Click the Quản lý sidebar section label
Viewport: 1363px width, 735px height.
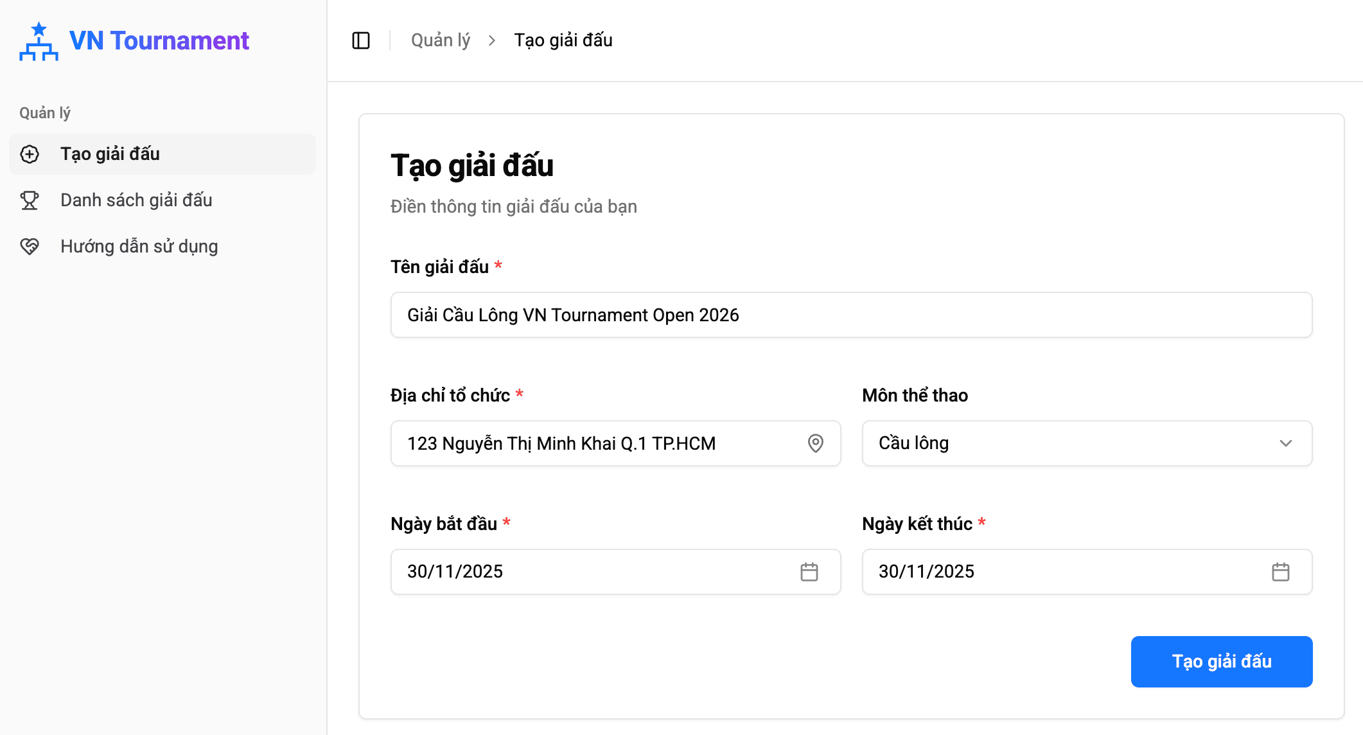point(45,113)
